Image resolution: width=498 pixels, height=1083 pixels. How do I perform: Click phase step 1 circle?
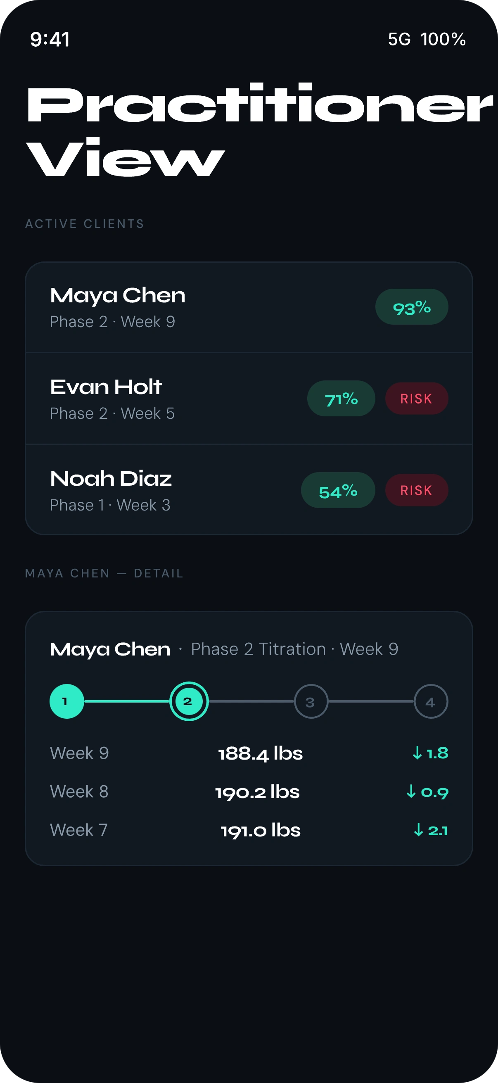[x=67, y=701]
